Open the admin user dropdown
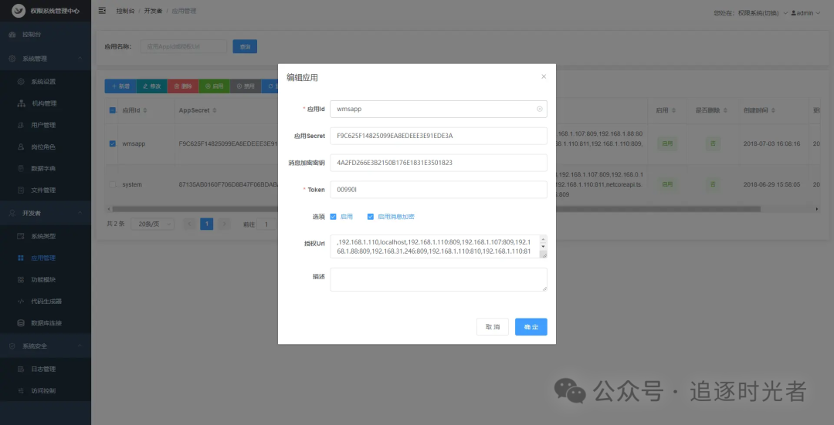834x425 pixels. (x=805, y=13)
